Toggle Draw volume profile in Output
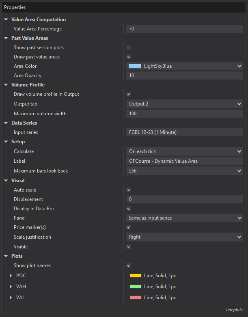Viewport: 248px width, 317px height. 129,94
